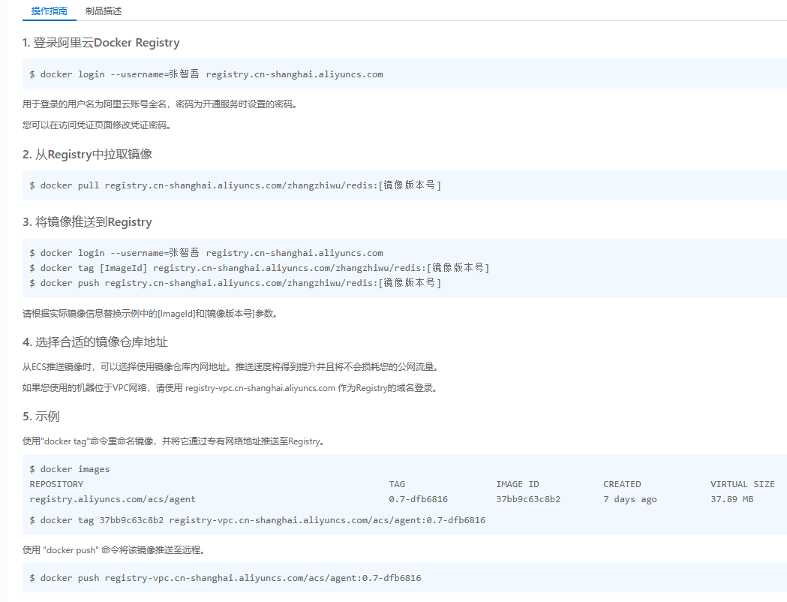Viewport: 787px width, 602px height.
Task: Click the IMAGE ID column header
Action: 518,484
